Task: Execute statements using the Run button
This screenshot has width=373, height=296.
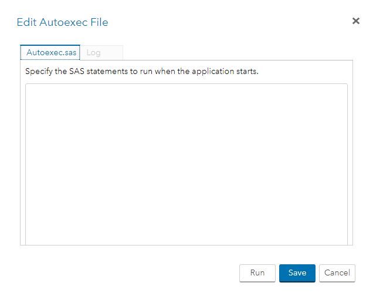Action: coord(257,273)
